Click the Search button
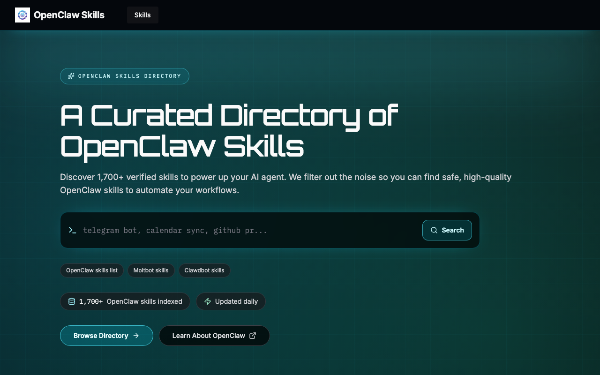Screen dimensions: 600x375 point(447,230)
